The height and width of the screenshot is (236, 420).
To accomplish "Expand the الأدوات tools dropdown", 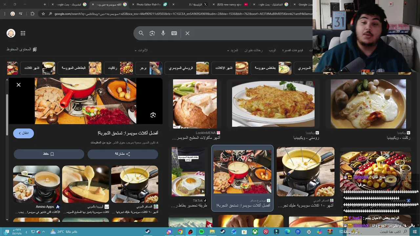I will [141, 50].
